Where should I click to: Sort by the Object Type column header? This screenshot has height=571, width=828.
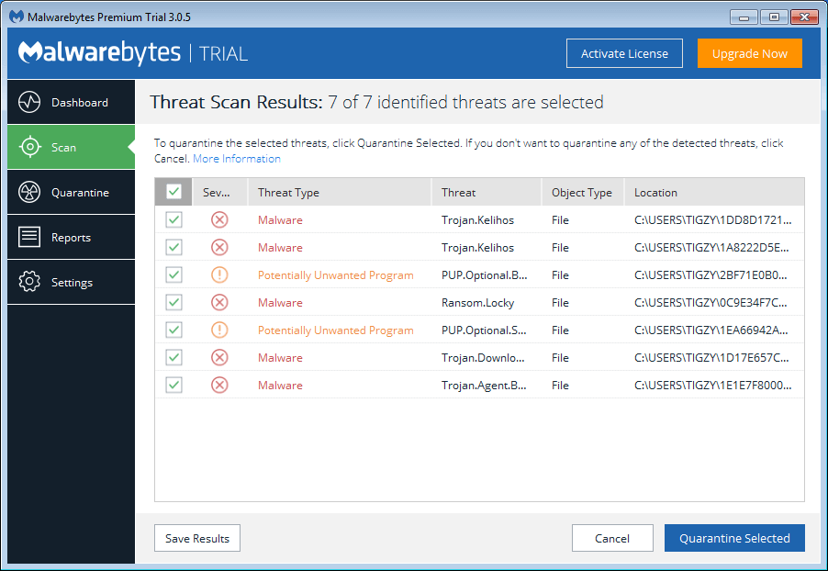coord(581,193)
